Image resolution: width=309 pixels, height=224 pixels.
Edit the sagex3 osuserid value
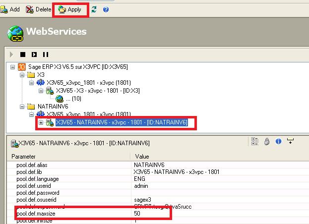pos(142,200)
